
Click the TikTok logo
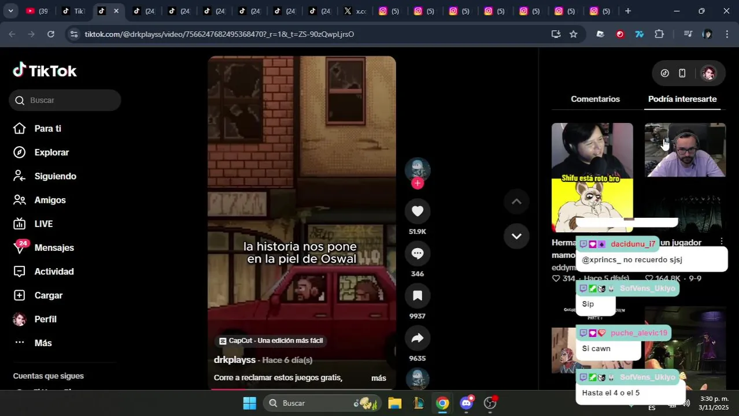tap(45, 70)
